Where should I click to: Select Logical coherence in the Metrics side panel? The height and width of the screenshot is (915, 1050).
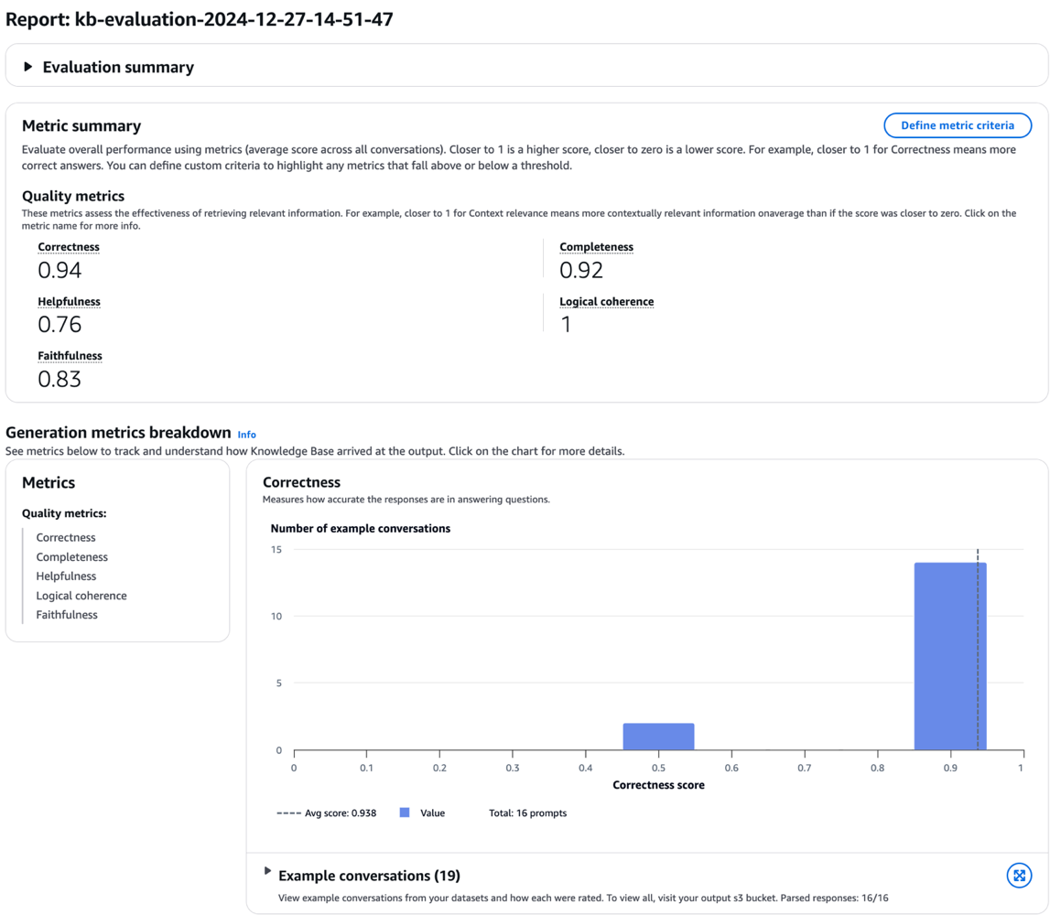(x=81, y=595)
